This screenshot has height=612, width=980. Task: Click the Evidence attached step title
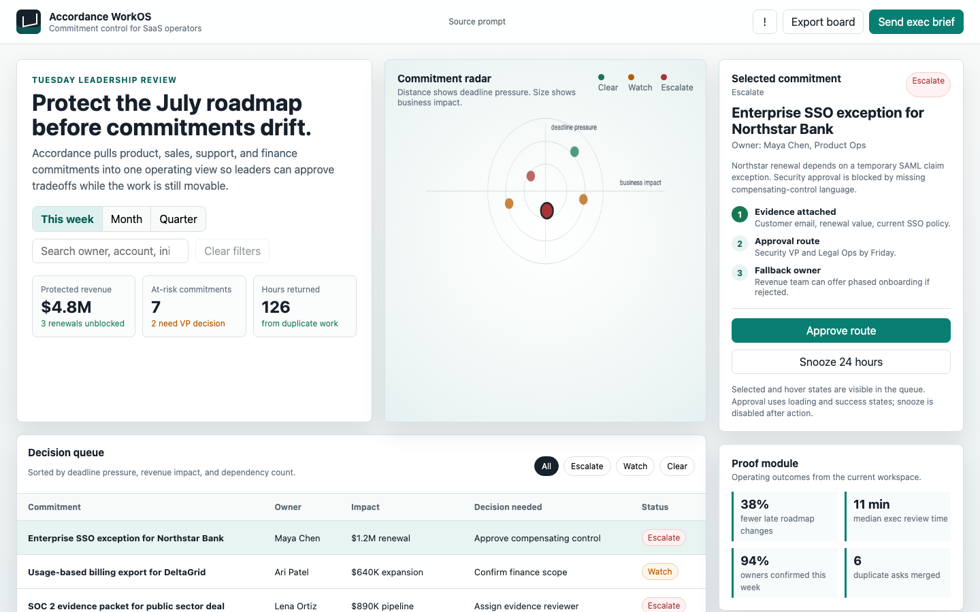tap(795, 212)
